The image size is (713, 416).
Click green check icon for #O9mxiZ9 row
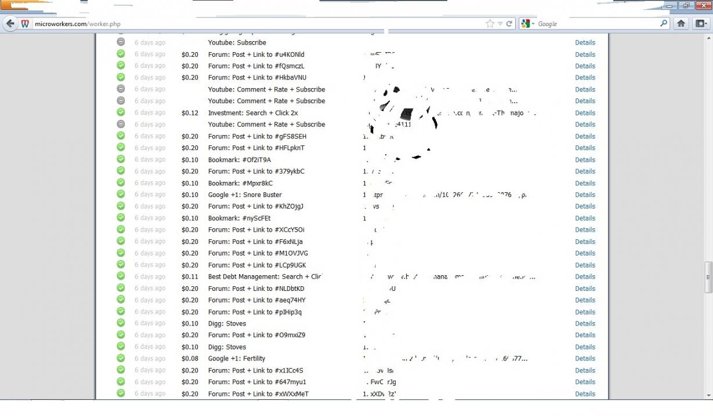121,334
